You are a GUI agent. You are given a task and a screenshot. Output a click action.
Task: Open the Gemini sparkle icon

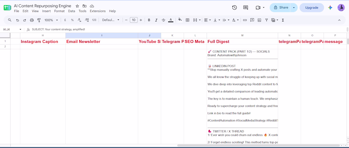pos(330,8)
